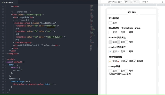Image resolution: width=165 pixels, height=95 pixels.
Task: Click the code minimap in the editor
Action: [x=92, y=28]
